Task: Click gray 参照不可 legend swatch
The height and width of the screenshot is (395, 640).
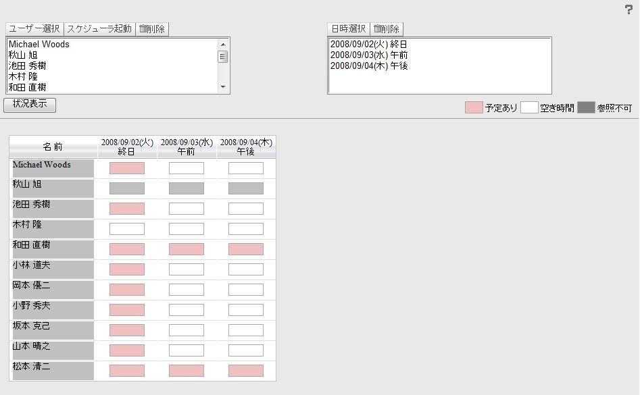Action: tap(586, 107)
